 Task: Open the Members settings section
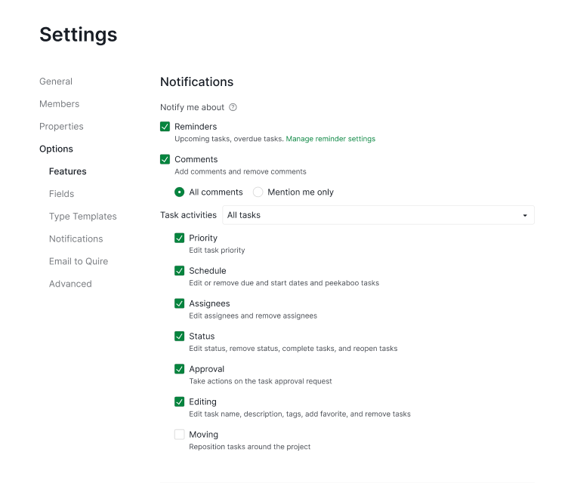click(60, 104)
